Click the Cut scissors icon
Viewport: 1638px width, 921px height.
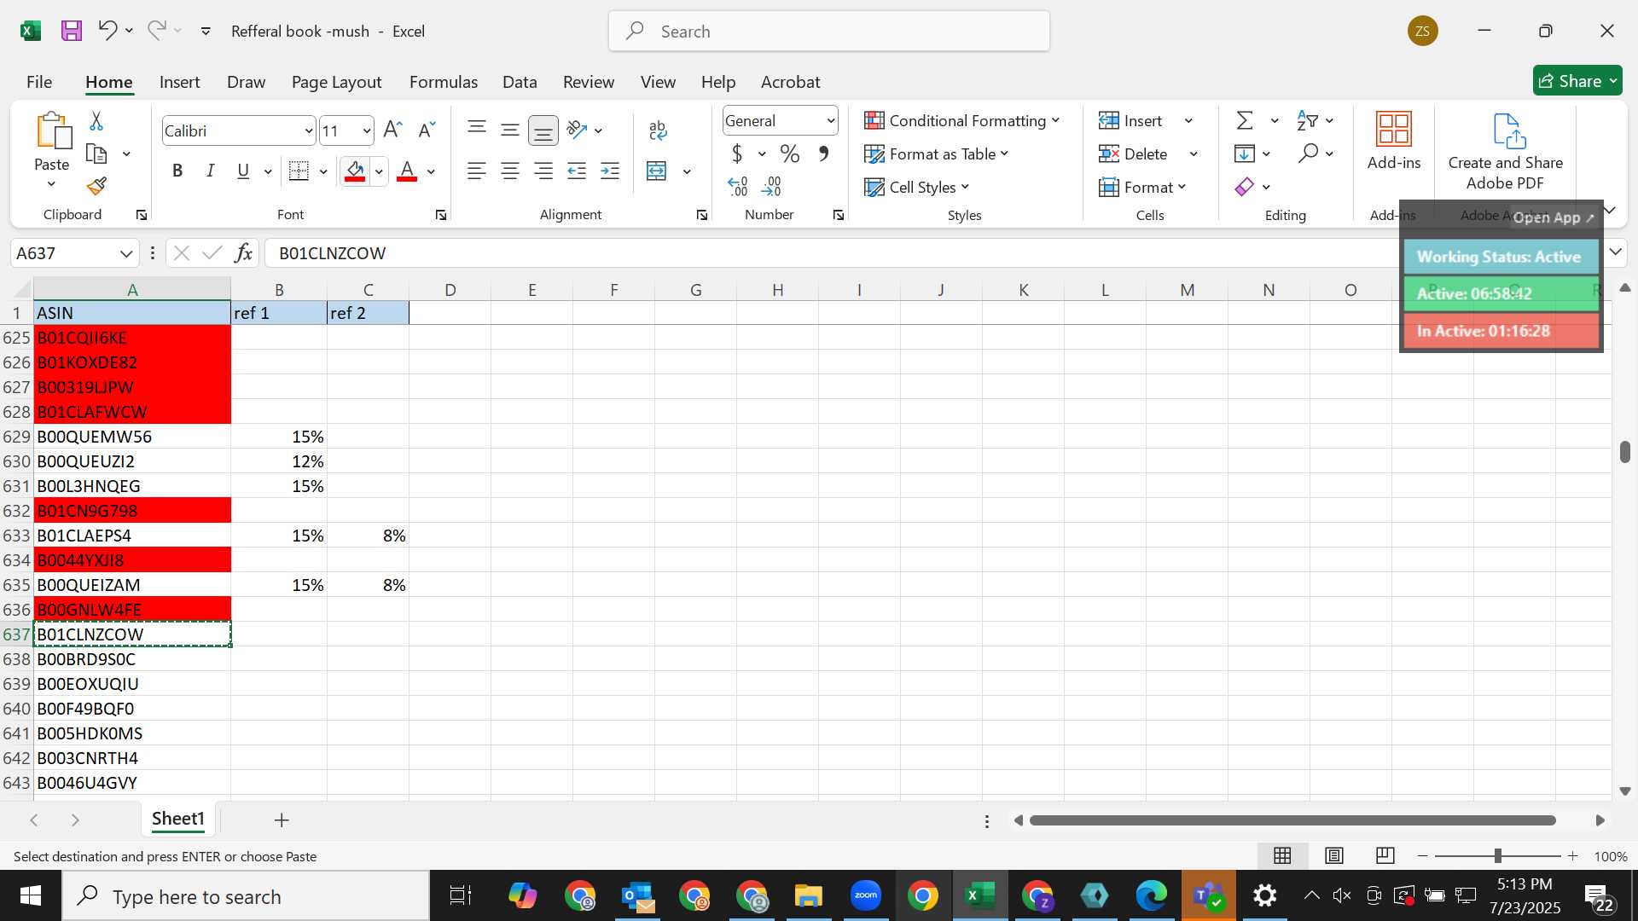(x=96, y=121)
